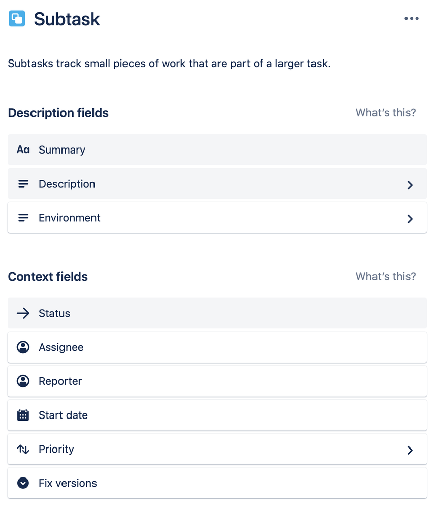Screen dimensions: 437x508
Task: Open What's this? for Context fields
Action: (x=386, y=276)
